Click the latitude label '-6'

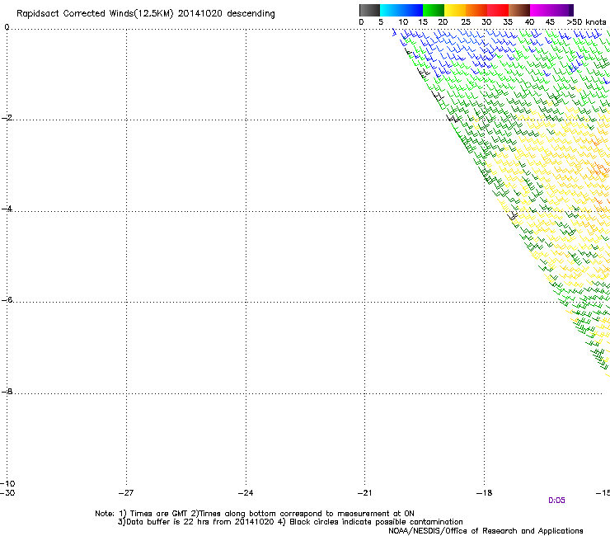point(7,300)
